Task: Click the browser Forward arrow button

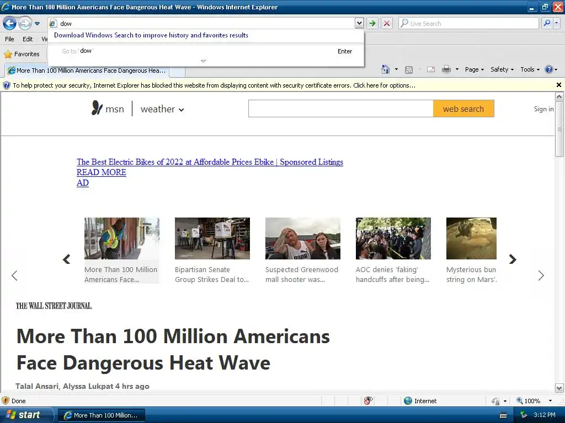Action: [25, 24]
